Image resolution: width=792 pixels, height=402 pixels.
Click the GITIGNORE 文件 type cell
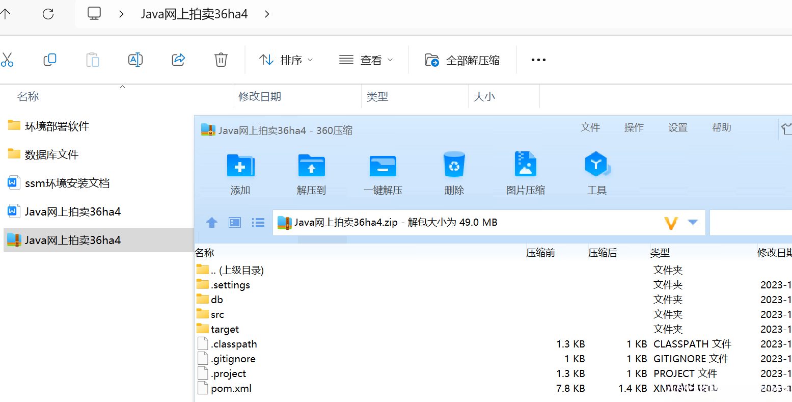[691, 359]
